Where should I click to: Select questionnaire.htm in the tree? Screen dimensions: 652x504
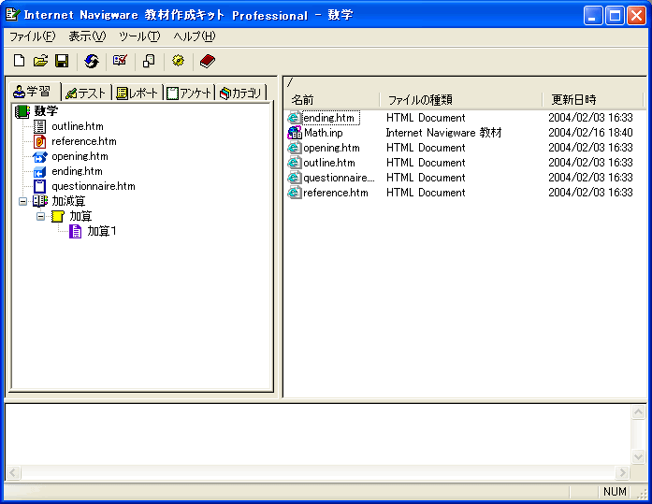(x=94, y=186)
